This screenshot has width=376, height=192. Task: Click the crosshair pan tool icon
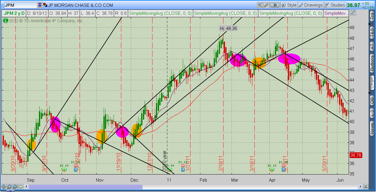tap(4, 187)
